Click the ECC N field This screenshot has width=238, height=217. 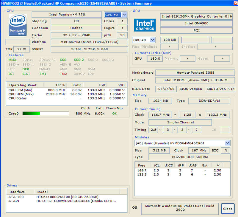pos(226,151)
